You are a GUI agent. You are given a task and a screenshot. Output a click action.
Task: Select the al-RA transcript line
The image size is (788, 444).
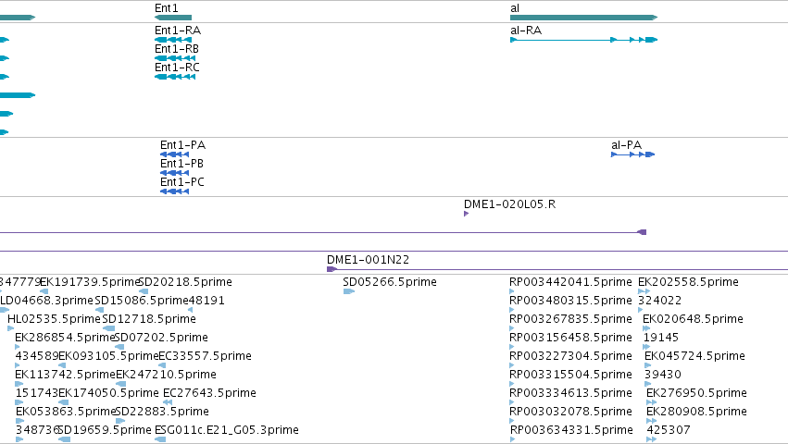point(584,40)
